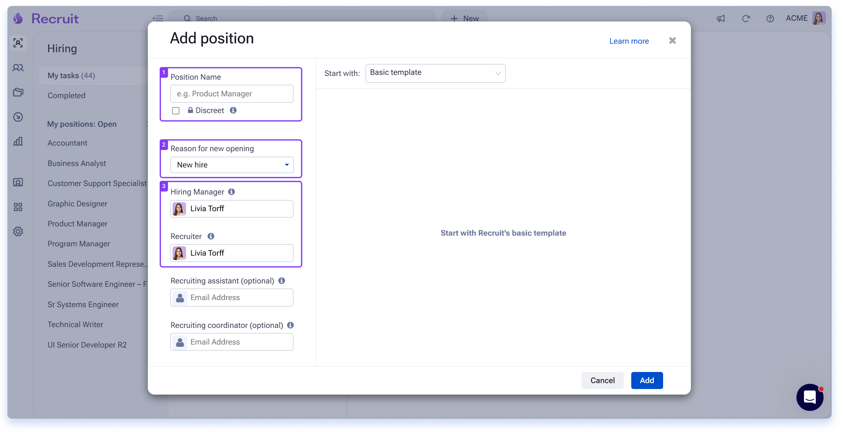Click the info icon next to Discreet
The width and height of the screenshot is (845, 432).
tap(233, 110)
